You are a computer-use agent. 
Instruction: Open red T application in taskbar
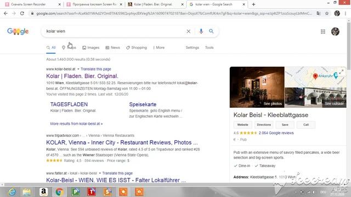pos(92,192)
